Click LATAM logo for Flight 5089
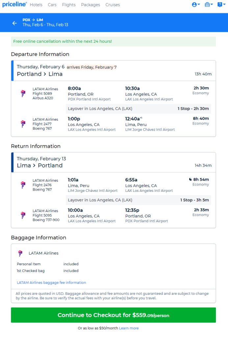Screen dimensions: 228x337 [23, 93]
